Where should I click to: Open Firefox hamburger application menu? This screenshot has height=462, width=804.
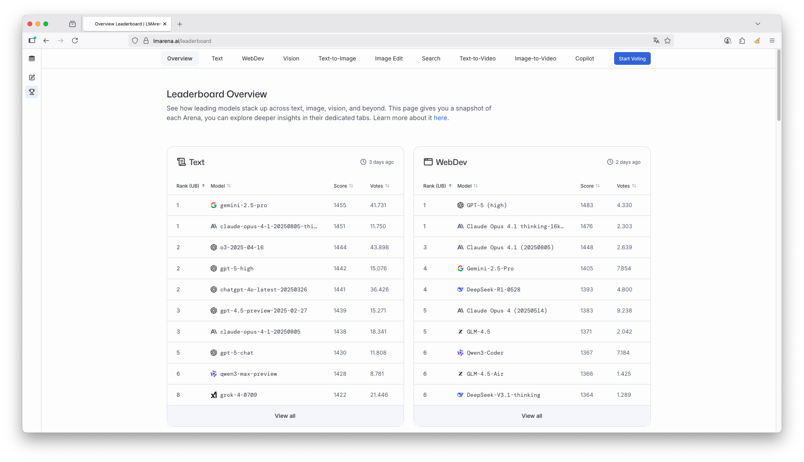[772, 41]
